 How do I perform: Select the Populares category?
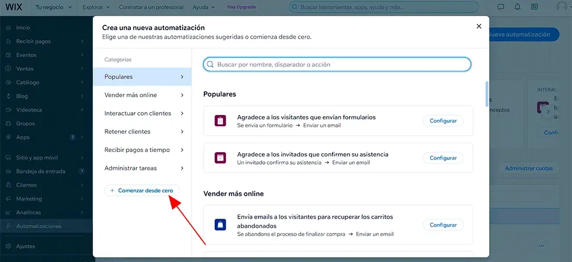pos(142,77)
